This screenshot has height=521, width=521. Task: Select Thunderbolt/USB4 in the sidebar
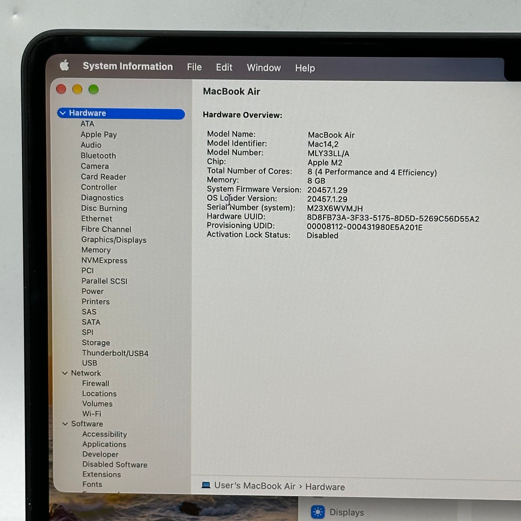115,353
